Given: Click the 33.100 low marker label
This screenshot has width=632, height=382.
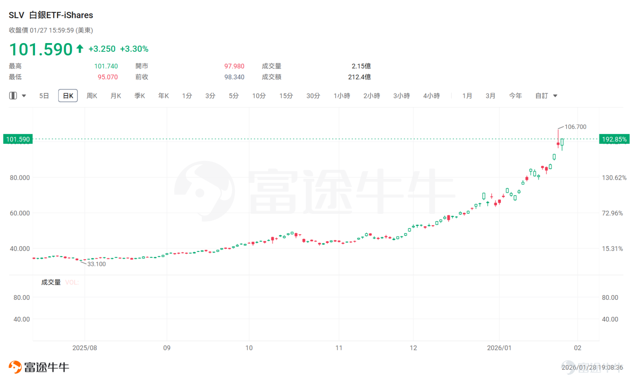Looking at the screenshot, I should click(x=96, y=264).
